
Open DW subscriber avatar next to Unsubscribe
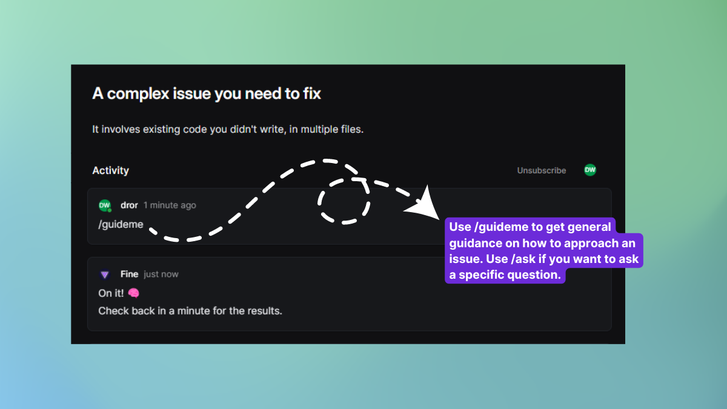tap(589, 170)
